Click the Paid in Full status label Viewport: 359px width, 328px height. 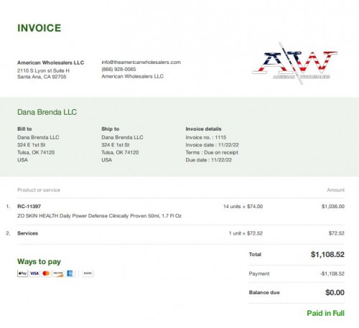[x=325, y=313]
